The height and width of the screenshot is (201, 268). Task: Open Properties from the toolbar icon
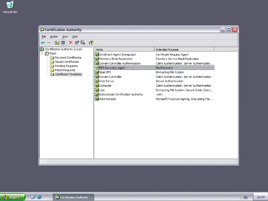click(77, 43)
